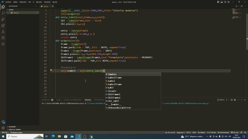Image resolution: width=248 pixels, height=139 pixels.
Task: Open the Archivo menu
Action: pyautogui.click(x=8, y=2)
